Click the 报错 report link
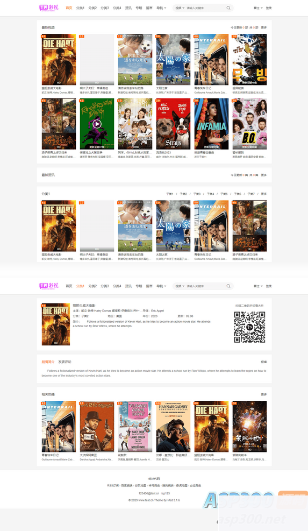The height and width of the screenshot is (531, 308). tap(264, 362)
